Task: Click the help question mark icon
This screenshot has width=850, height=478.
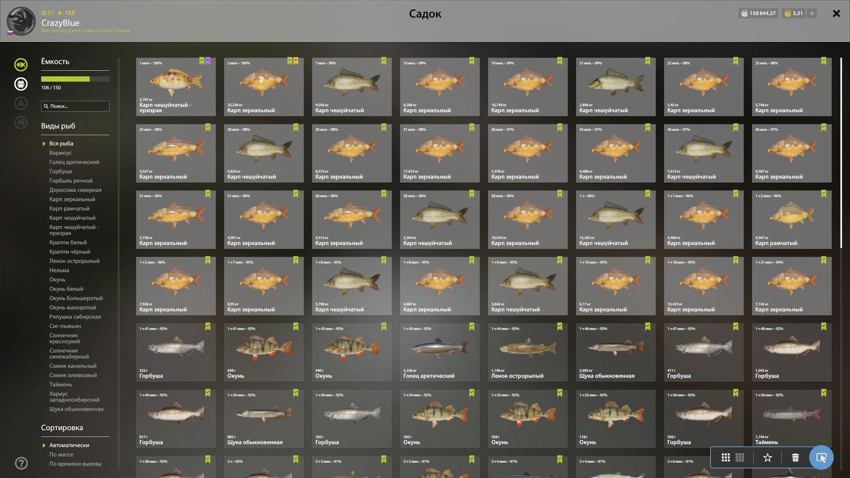Action: pyautogui.click(x=22, y=463)
